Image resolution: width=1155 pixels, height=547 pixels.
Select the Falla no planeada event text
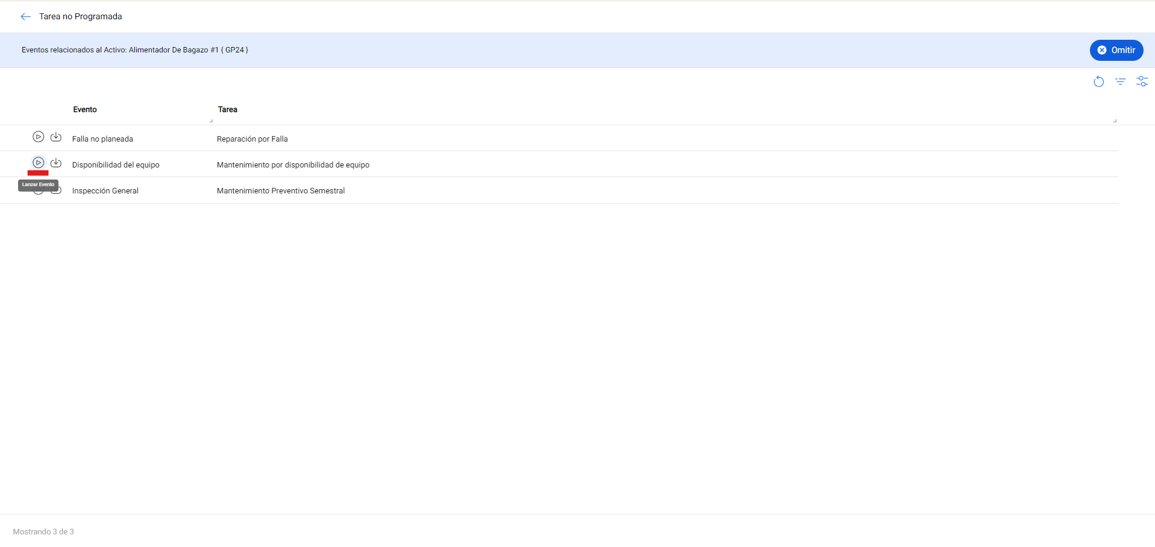102,139
